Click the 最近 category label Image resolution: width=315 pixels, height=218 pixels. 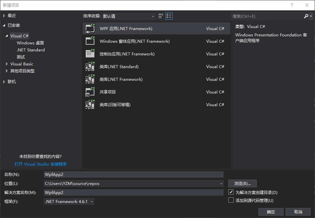(12, 16)
